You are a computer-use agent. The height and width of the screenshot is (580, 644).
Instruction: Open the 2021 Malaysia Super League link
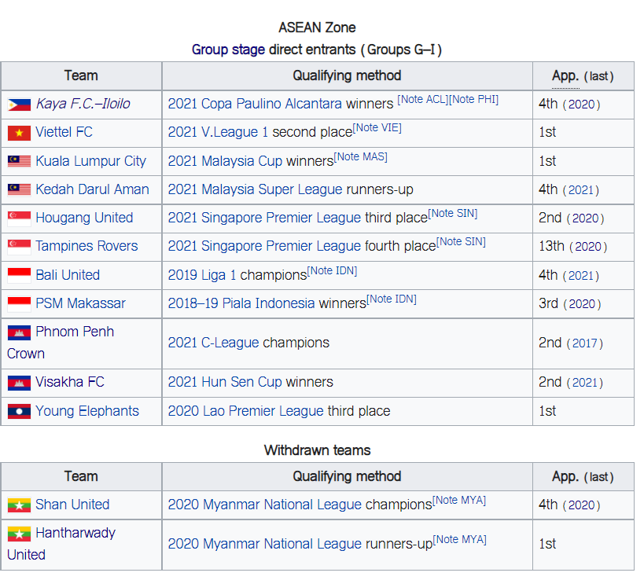coord(255,189)
